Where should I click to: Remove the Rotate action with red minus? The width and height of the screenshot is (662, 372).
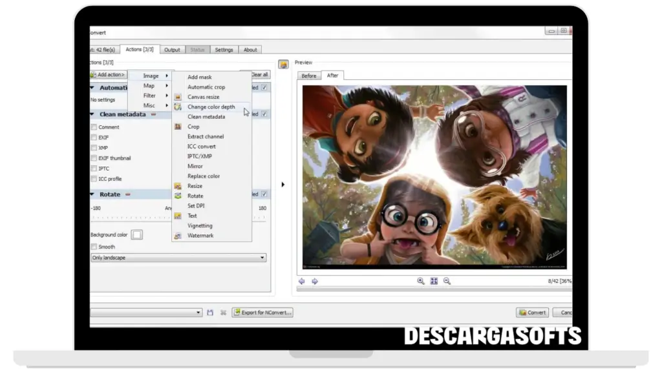(127, 194)
